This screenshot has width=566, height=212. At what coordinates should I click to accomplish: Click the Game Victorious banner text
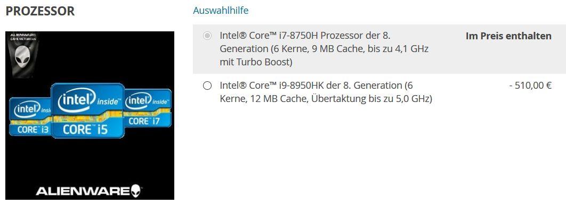22,37
